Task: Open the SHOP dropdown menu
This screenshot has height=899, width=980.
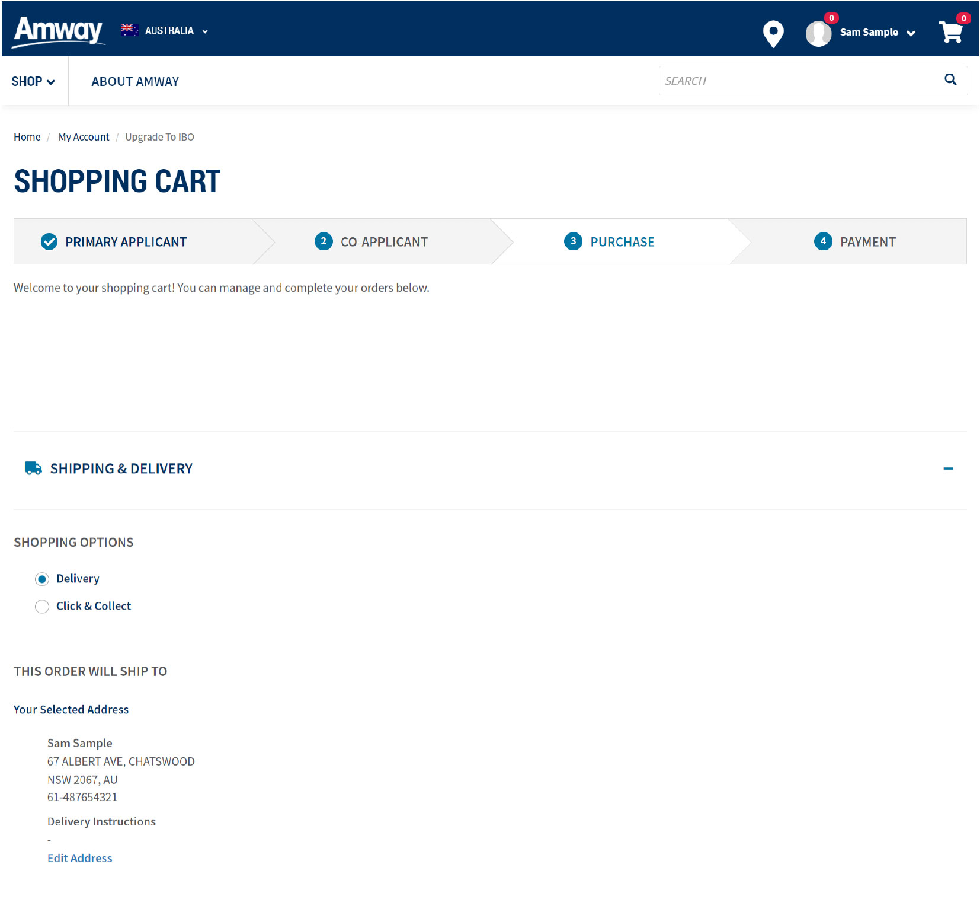Action: (33, 81)
